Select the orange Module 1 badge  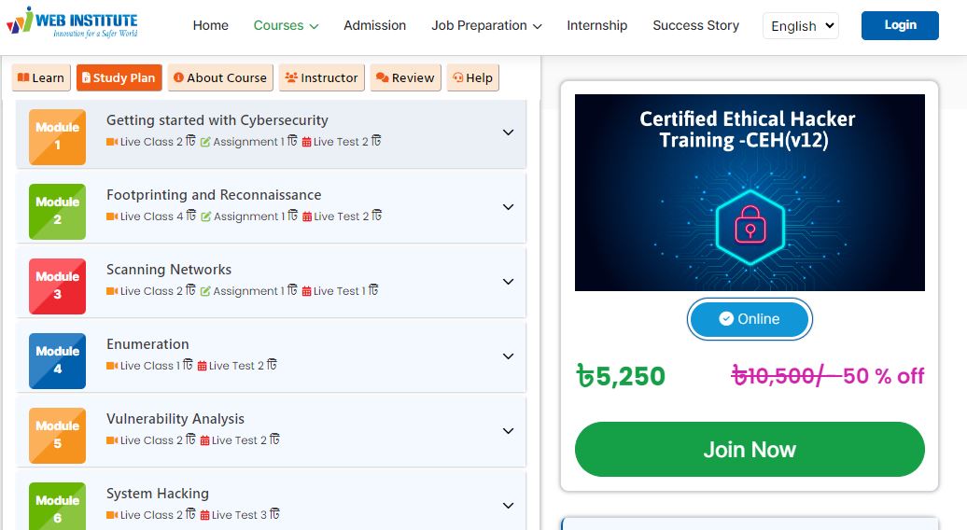pyautogui.click(x=57, y=137)
